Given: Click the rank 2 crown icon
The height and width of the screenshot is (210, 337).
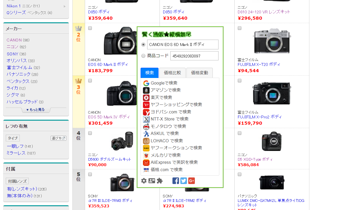Looking at the screenshot, I should point(78,28).
